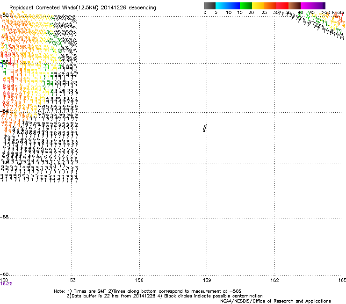This screenshot has height=304, width=346.
Task: Click the '159' longitude axis label
Action: pos(207,280)
